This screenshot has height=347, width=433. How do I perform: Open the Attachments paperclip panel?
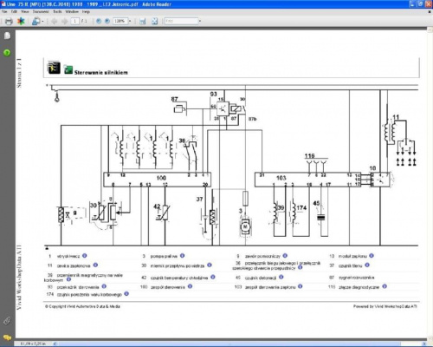[7, 321]
